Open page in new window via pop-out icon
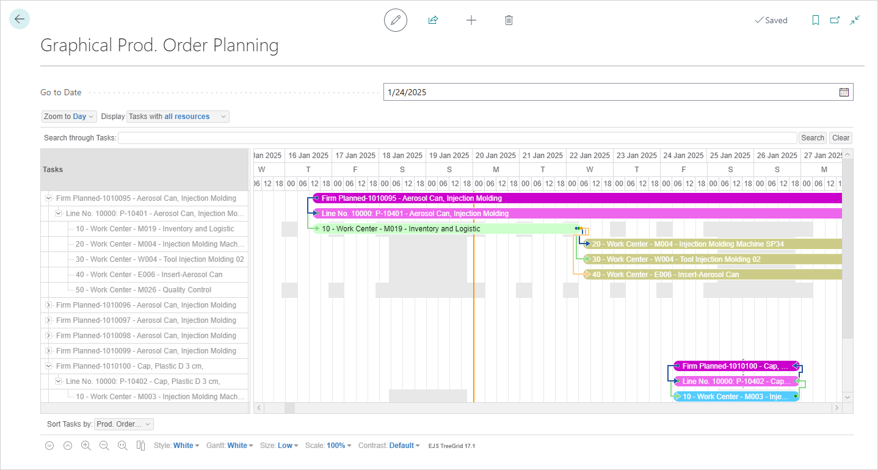Image resolution: width=878 pixels, height=470 pixels. 835,20
